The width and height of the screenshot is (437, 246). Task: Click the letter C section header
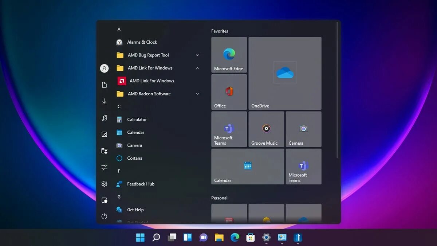coord(119,106)
